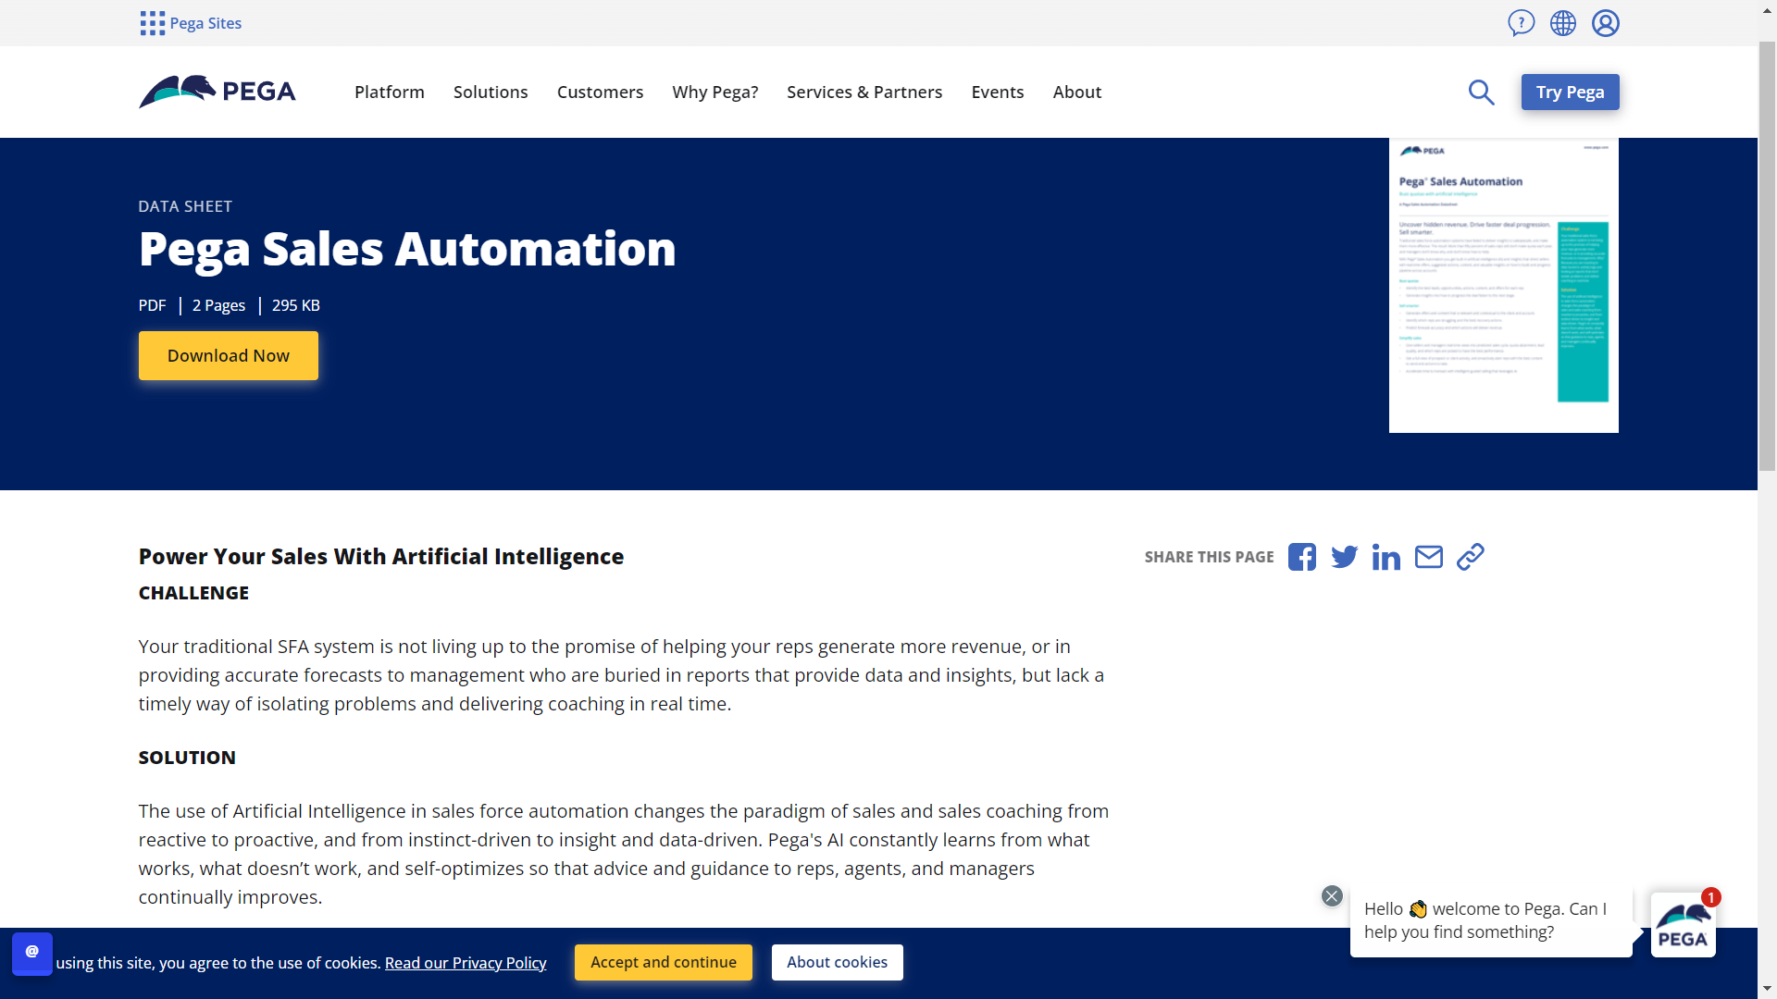This screenshot has height=999, width=1777.
Task: Share this page on Facebook
Action: (1302, 557)
